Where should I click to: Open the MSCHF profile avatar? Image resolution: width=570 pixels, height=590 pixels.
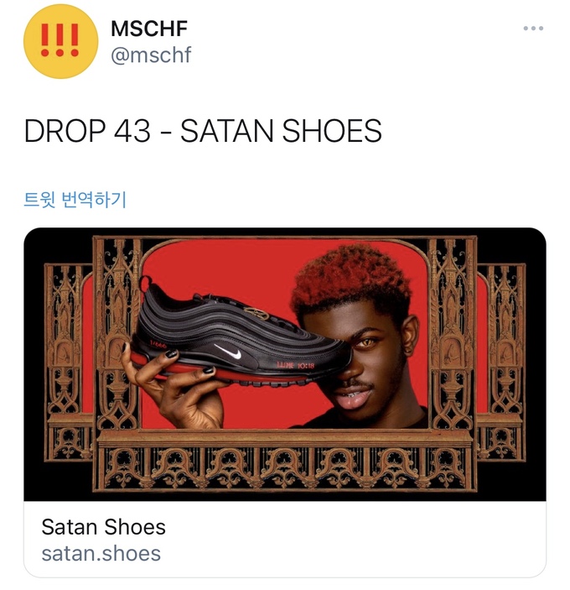coord(60,41)
